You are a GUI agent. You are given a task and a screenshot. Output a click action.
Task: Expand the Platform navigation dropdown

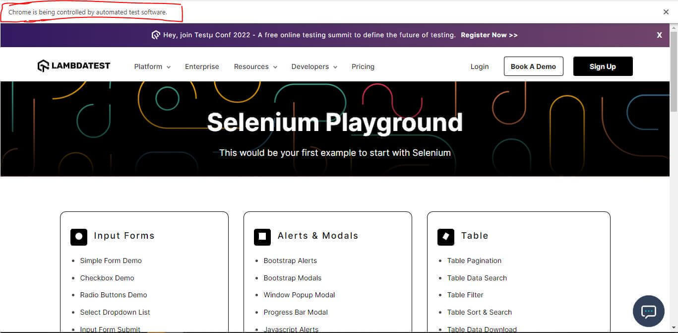pos(151,66)
